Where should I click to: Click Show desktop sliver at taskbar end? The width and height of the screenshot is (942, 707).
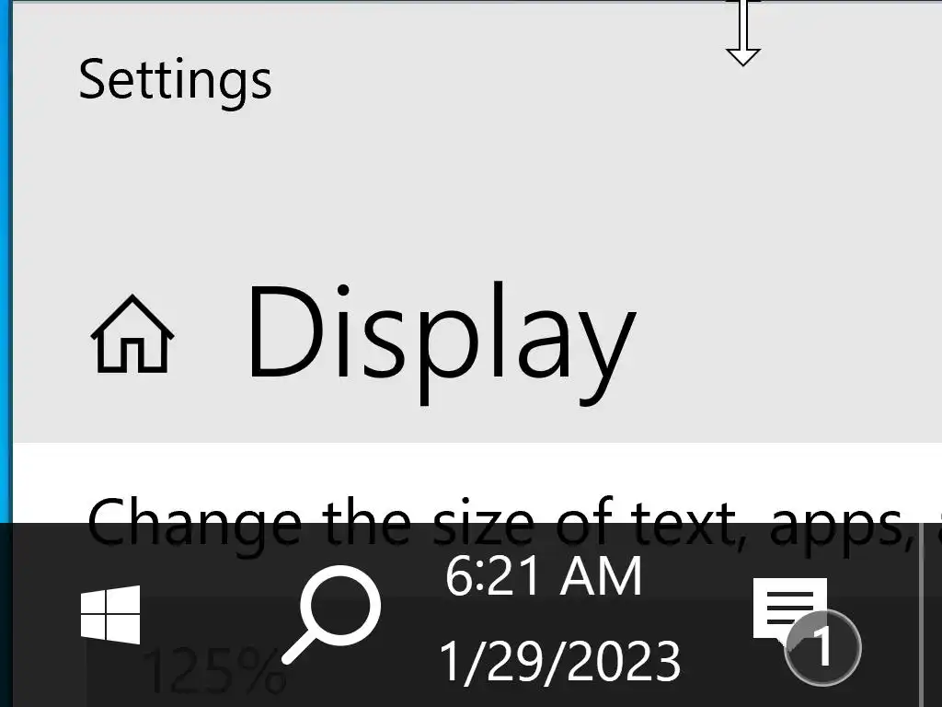(932, 614)
